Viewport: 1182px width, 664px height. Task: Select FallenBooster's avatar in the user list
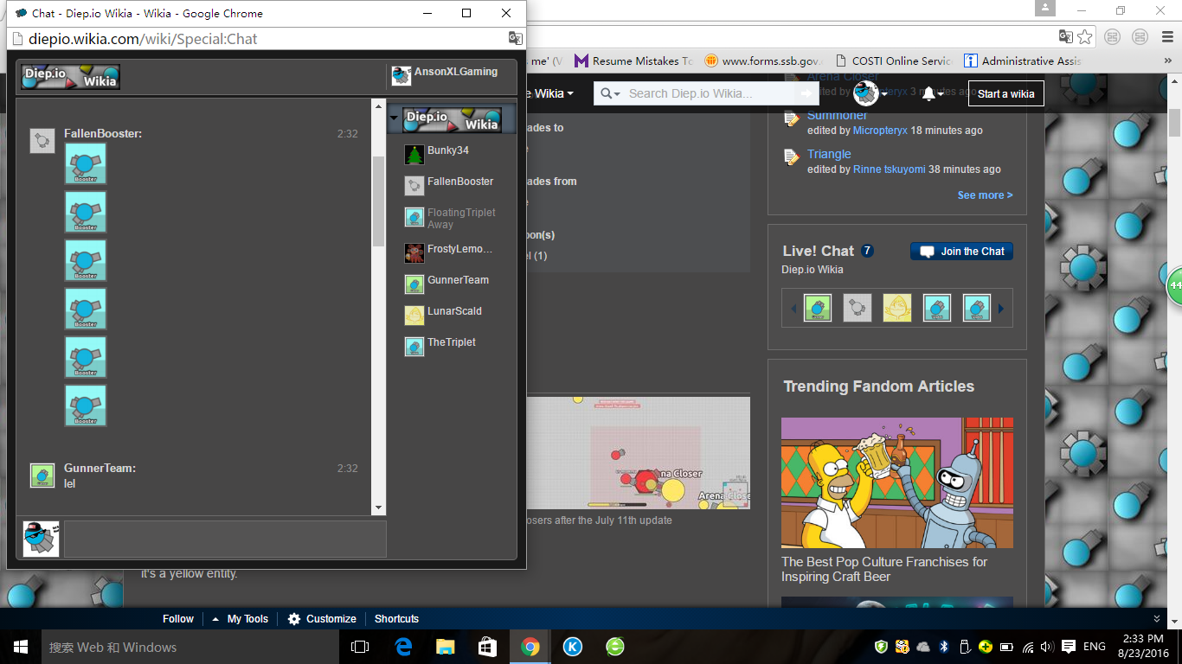(x=414, y=186)
